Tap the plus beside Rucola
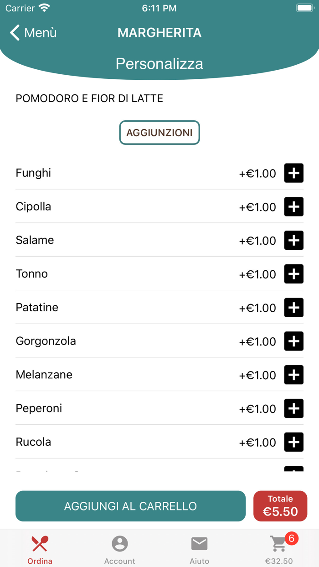 [294, 442]
